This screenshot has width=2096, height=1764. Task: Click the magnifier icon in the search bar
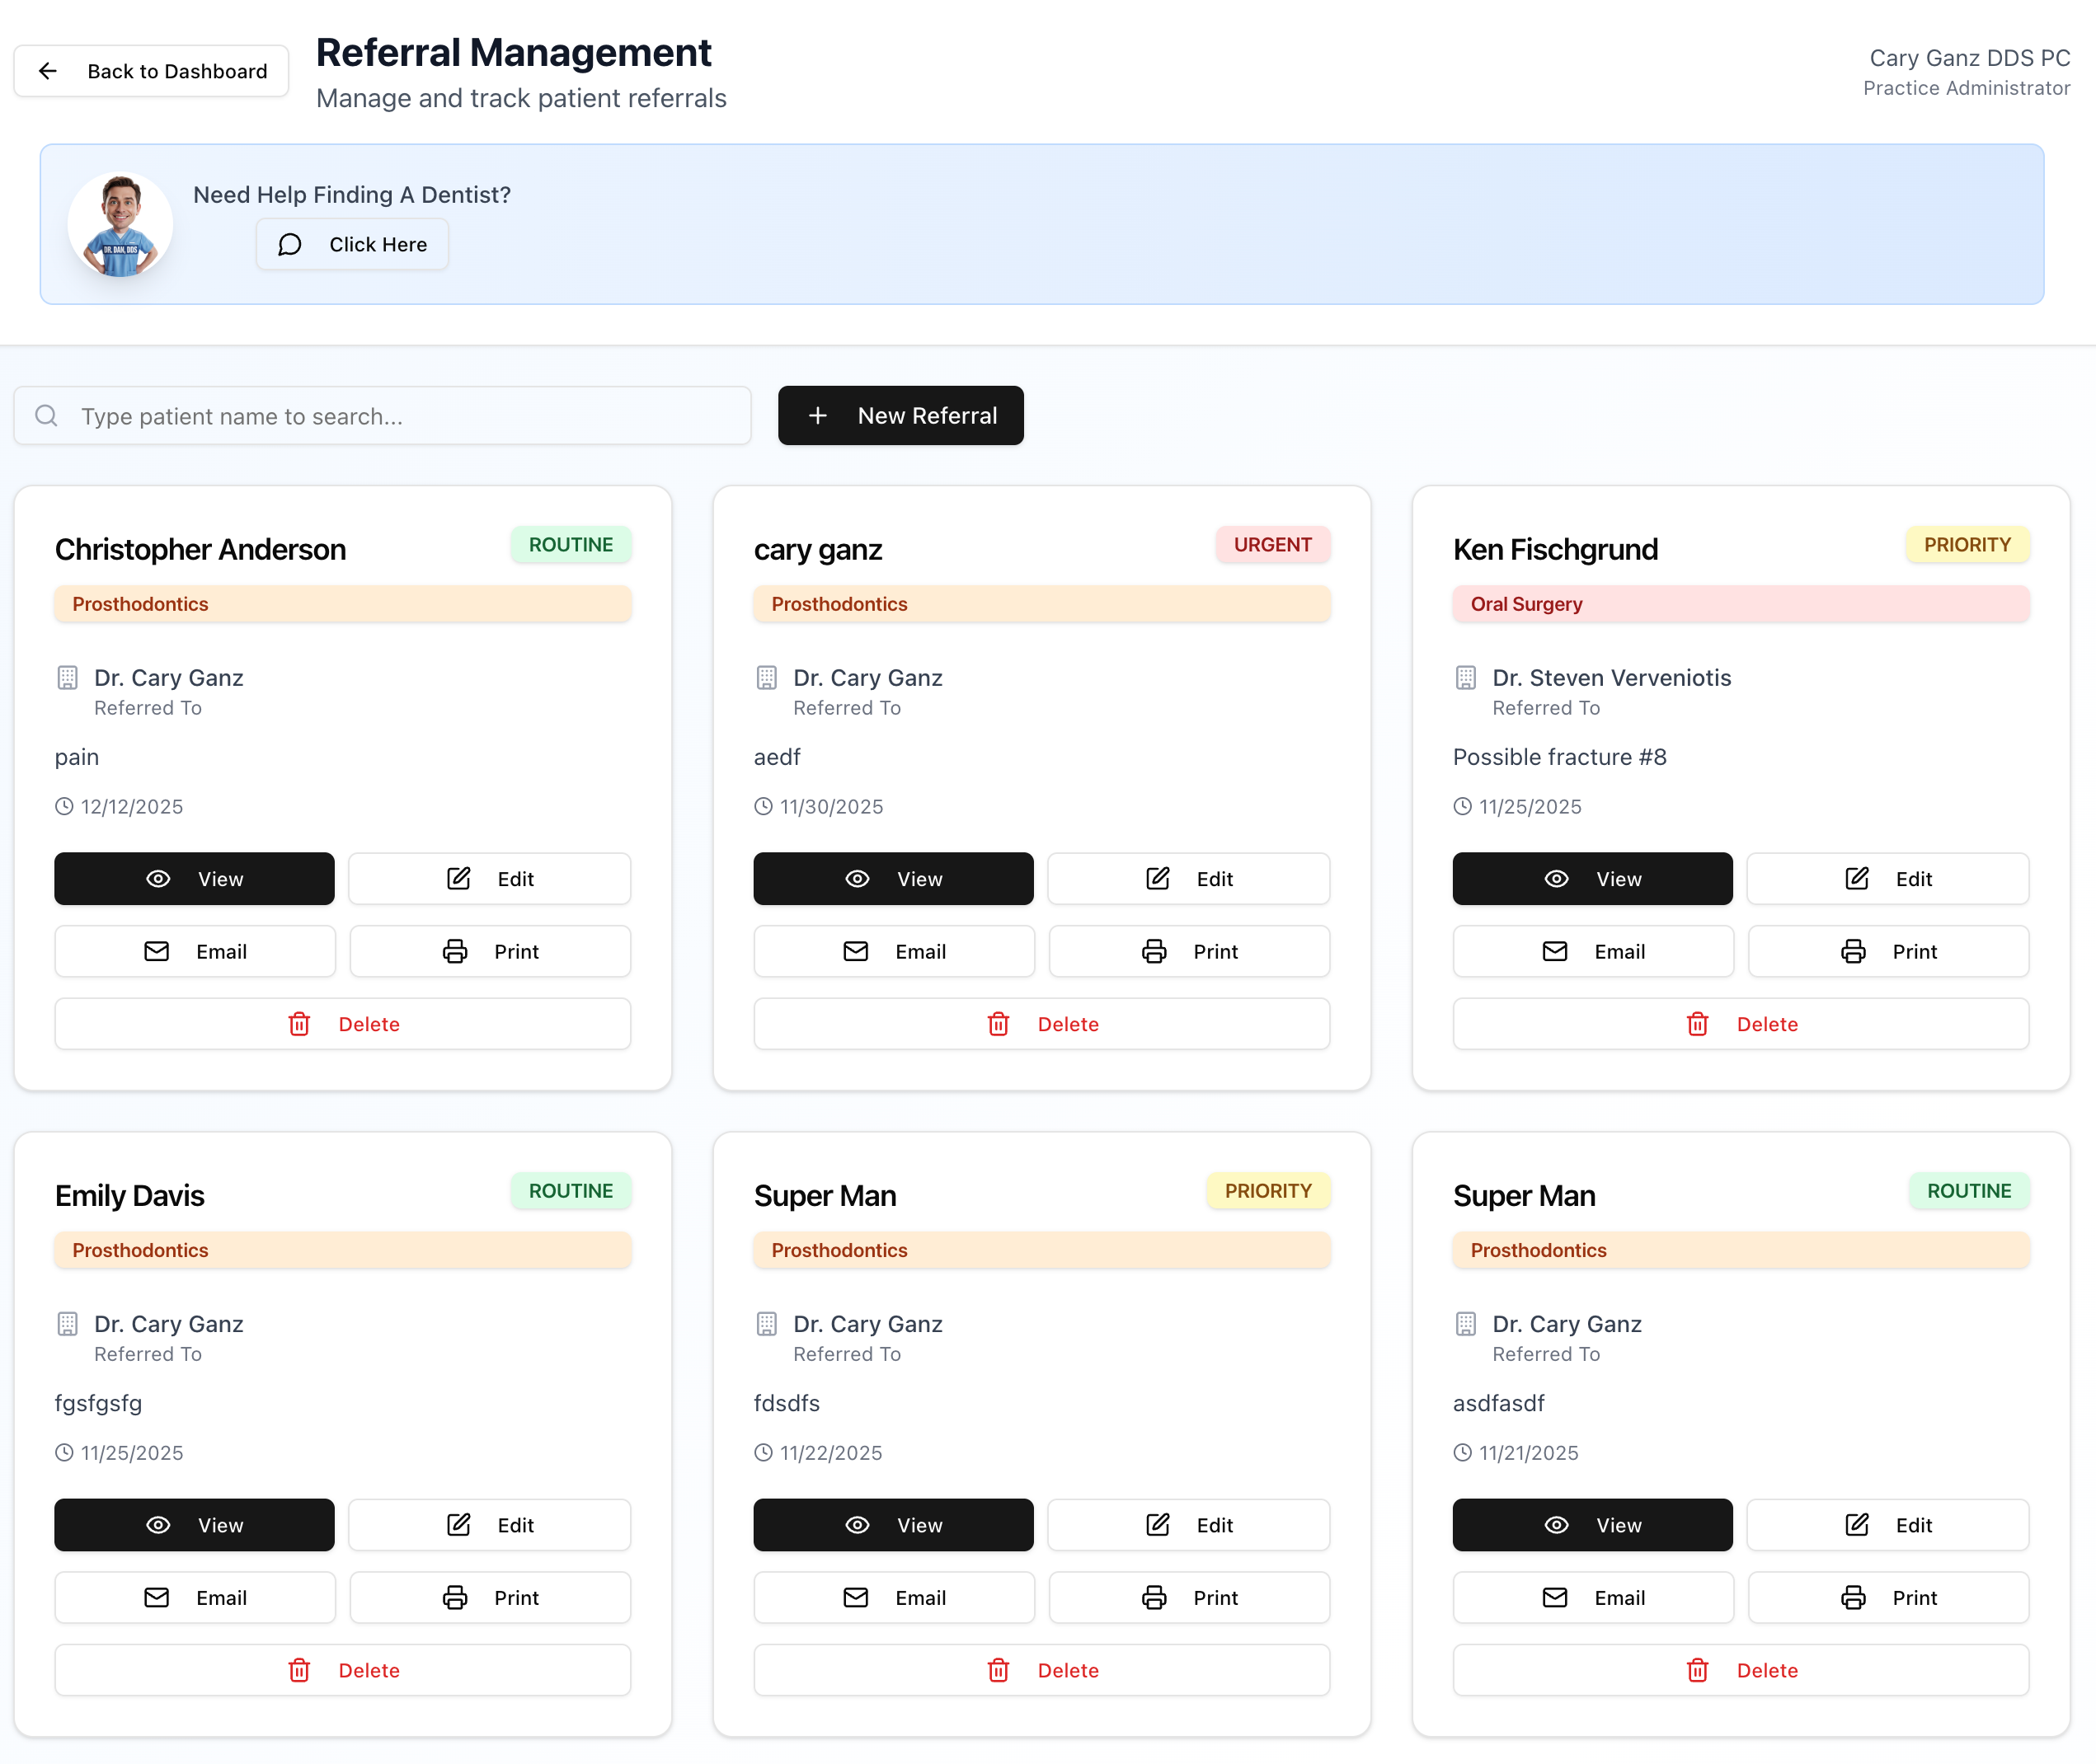coord(47,416)
